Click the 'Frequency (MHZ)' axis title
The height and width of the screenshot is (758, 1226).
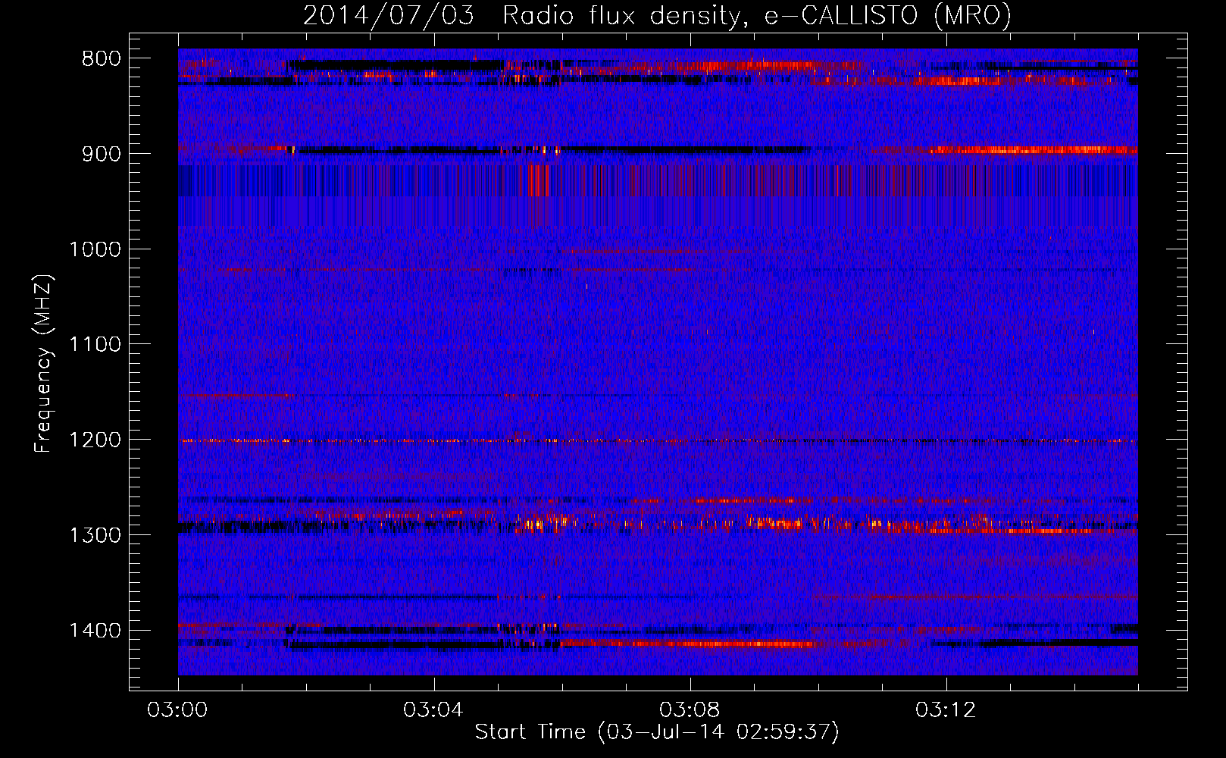click(43, 364)
